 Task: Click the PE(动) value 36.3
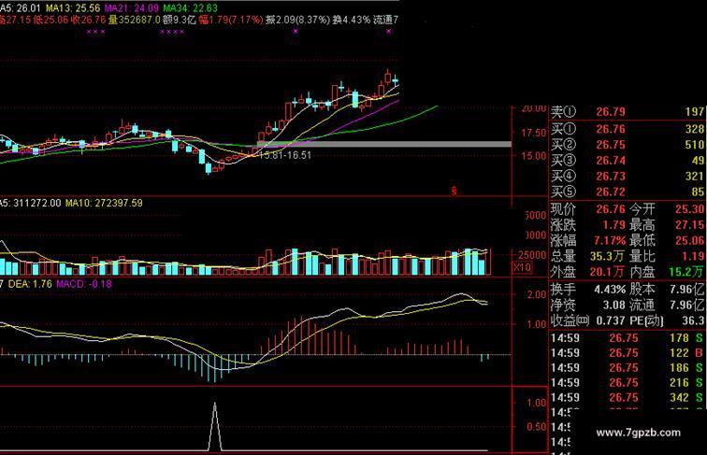[x=694, y=320]
